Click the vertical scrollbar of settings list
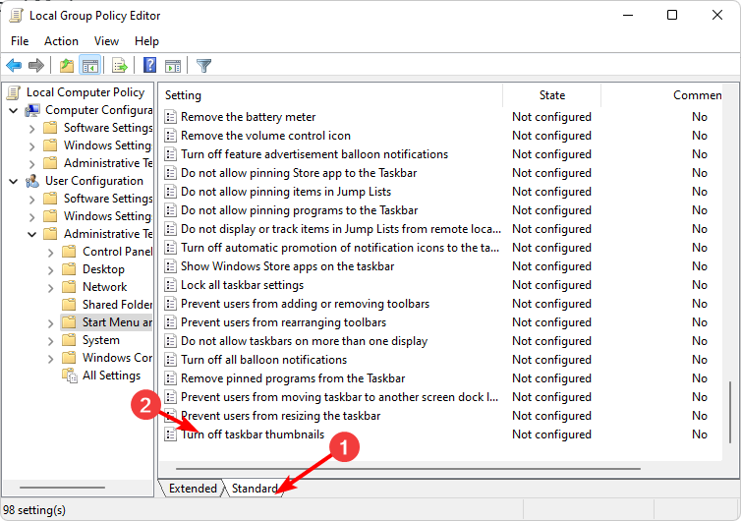The height and width of the screenshot is (521, 741). [x=730, y=411]
